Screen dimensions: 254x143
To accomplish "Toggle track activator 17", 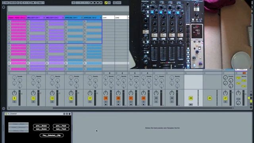I will coord(90,98).
